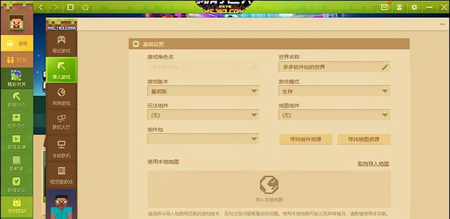Viewport: 450px width, 219px height.
Task: Click the character skin at bottom of brown sidebar
Action: tap(61, 206)
